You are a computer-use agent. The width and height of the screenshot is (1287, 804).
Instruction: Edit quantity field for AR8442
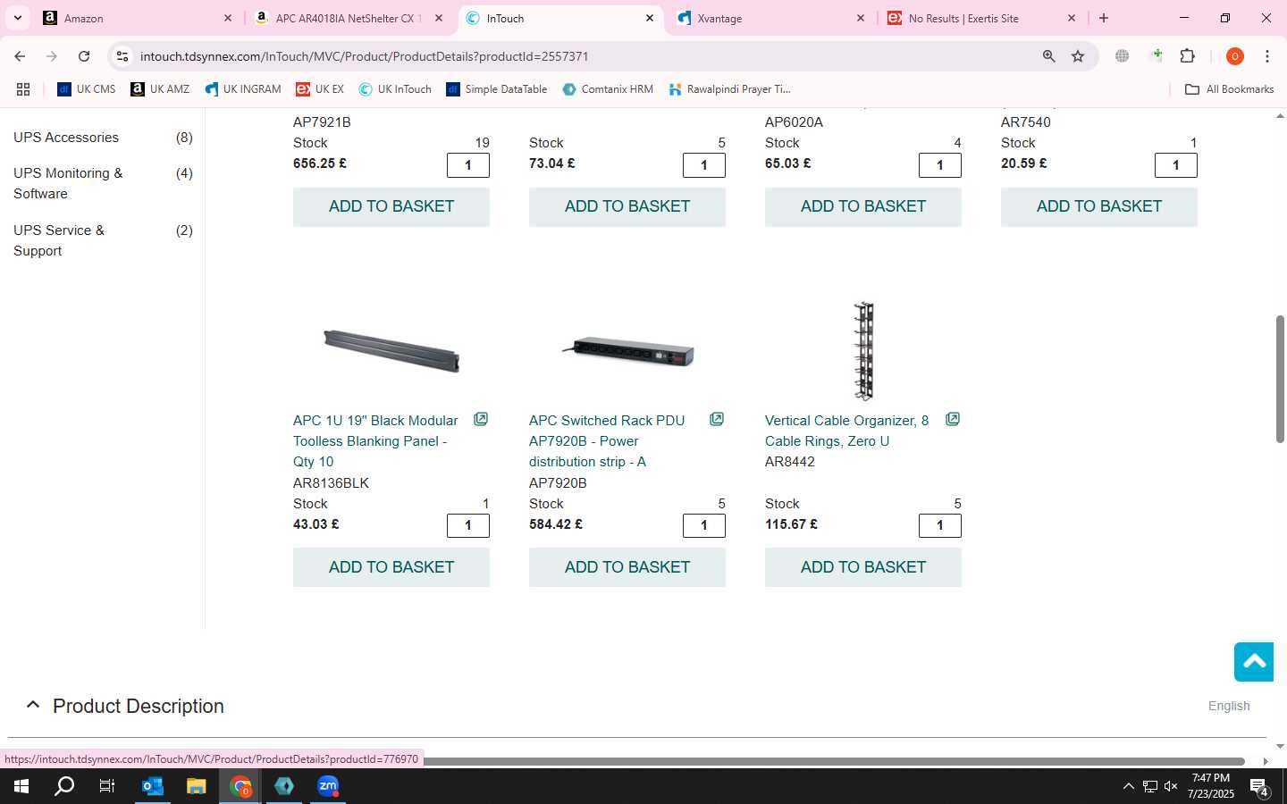[x=940, y=525]
